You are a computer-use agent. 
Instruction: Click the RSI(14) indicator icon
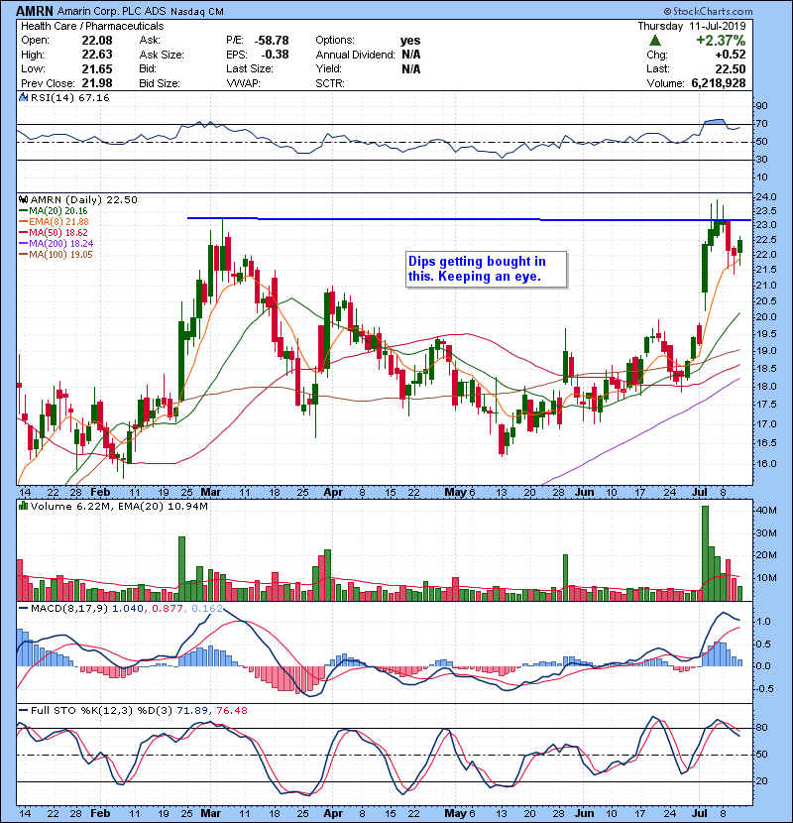[x=23, y=97]
